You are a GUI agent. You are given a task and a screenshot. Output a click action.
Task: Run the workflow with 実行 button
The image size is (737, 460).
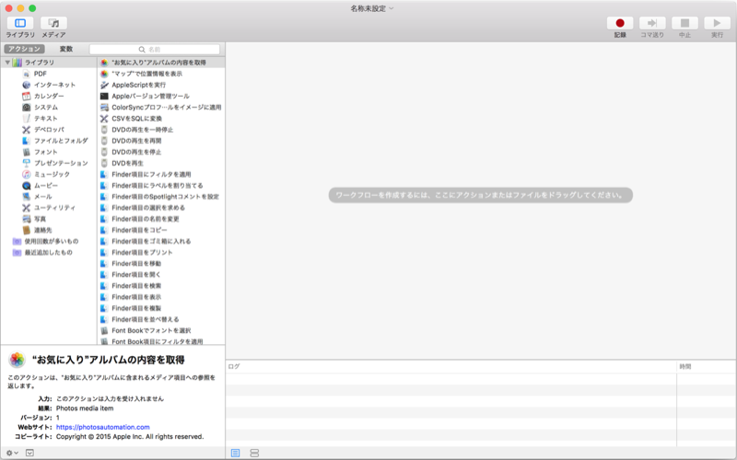(717, 23)
